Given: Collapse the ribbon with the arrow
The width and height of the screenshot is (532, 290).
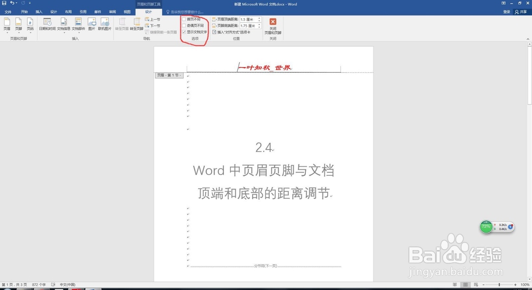Looking at the screenshot, I should point(528,39).
